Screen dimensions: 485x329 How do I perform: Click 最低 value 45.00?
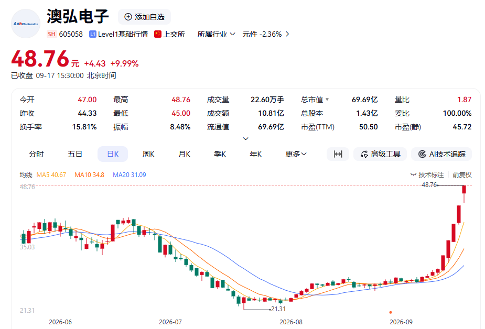point(181,113)
